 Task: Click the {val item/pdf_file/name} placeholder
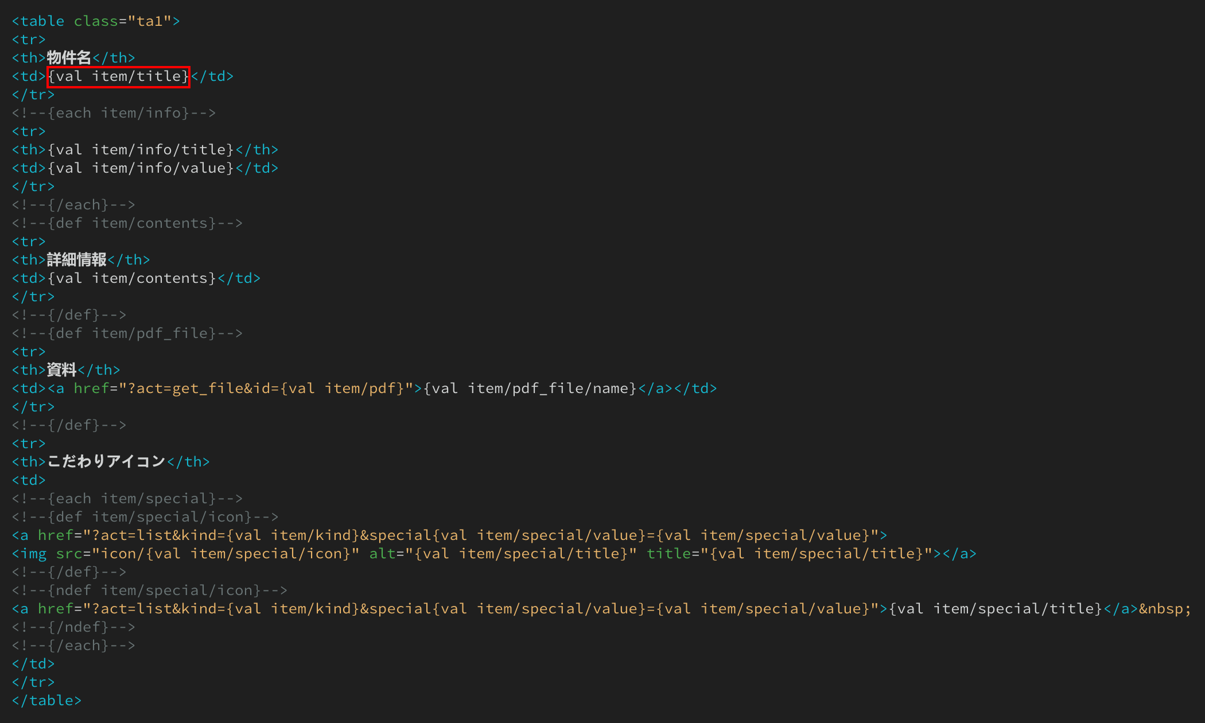pos(530,388)
